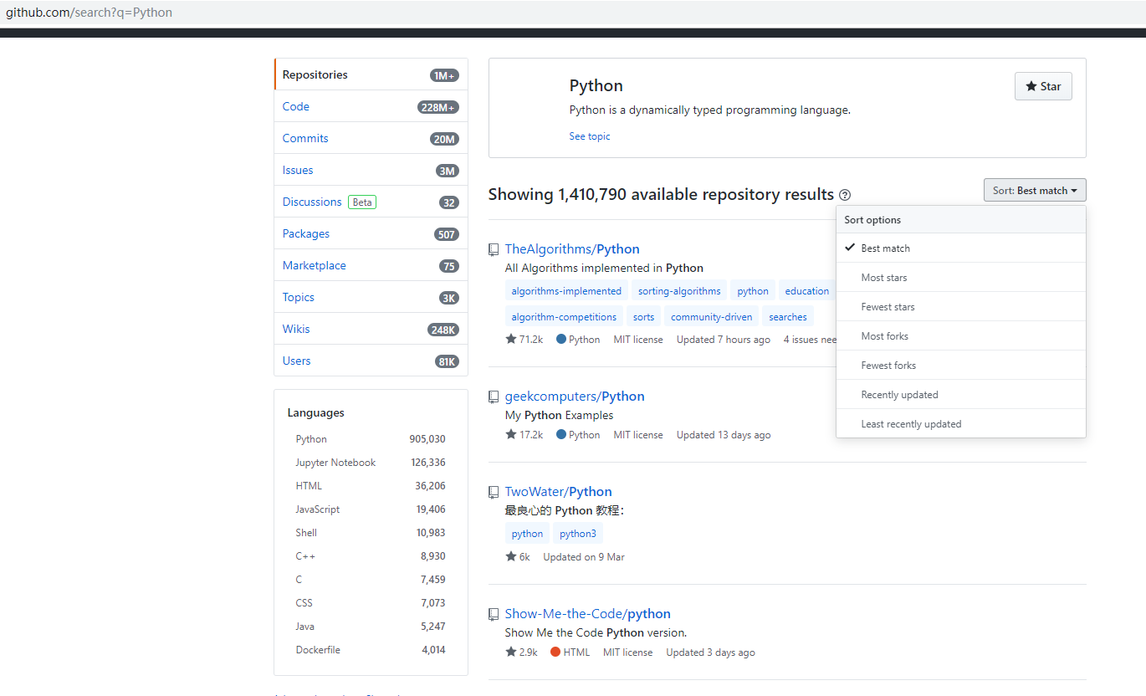Filter results by JavaScript language
Image resolution: width=1146 pixels, height=696 pixels.
point(371,509)
